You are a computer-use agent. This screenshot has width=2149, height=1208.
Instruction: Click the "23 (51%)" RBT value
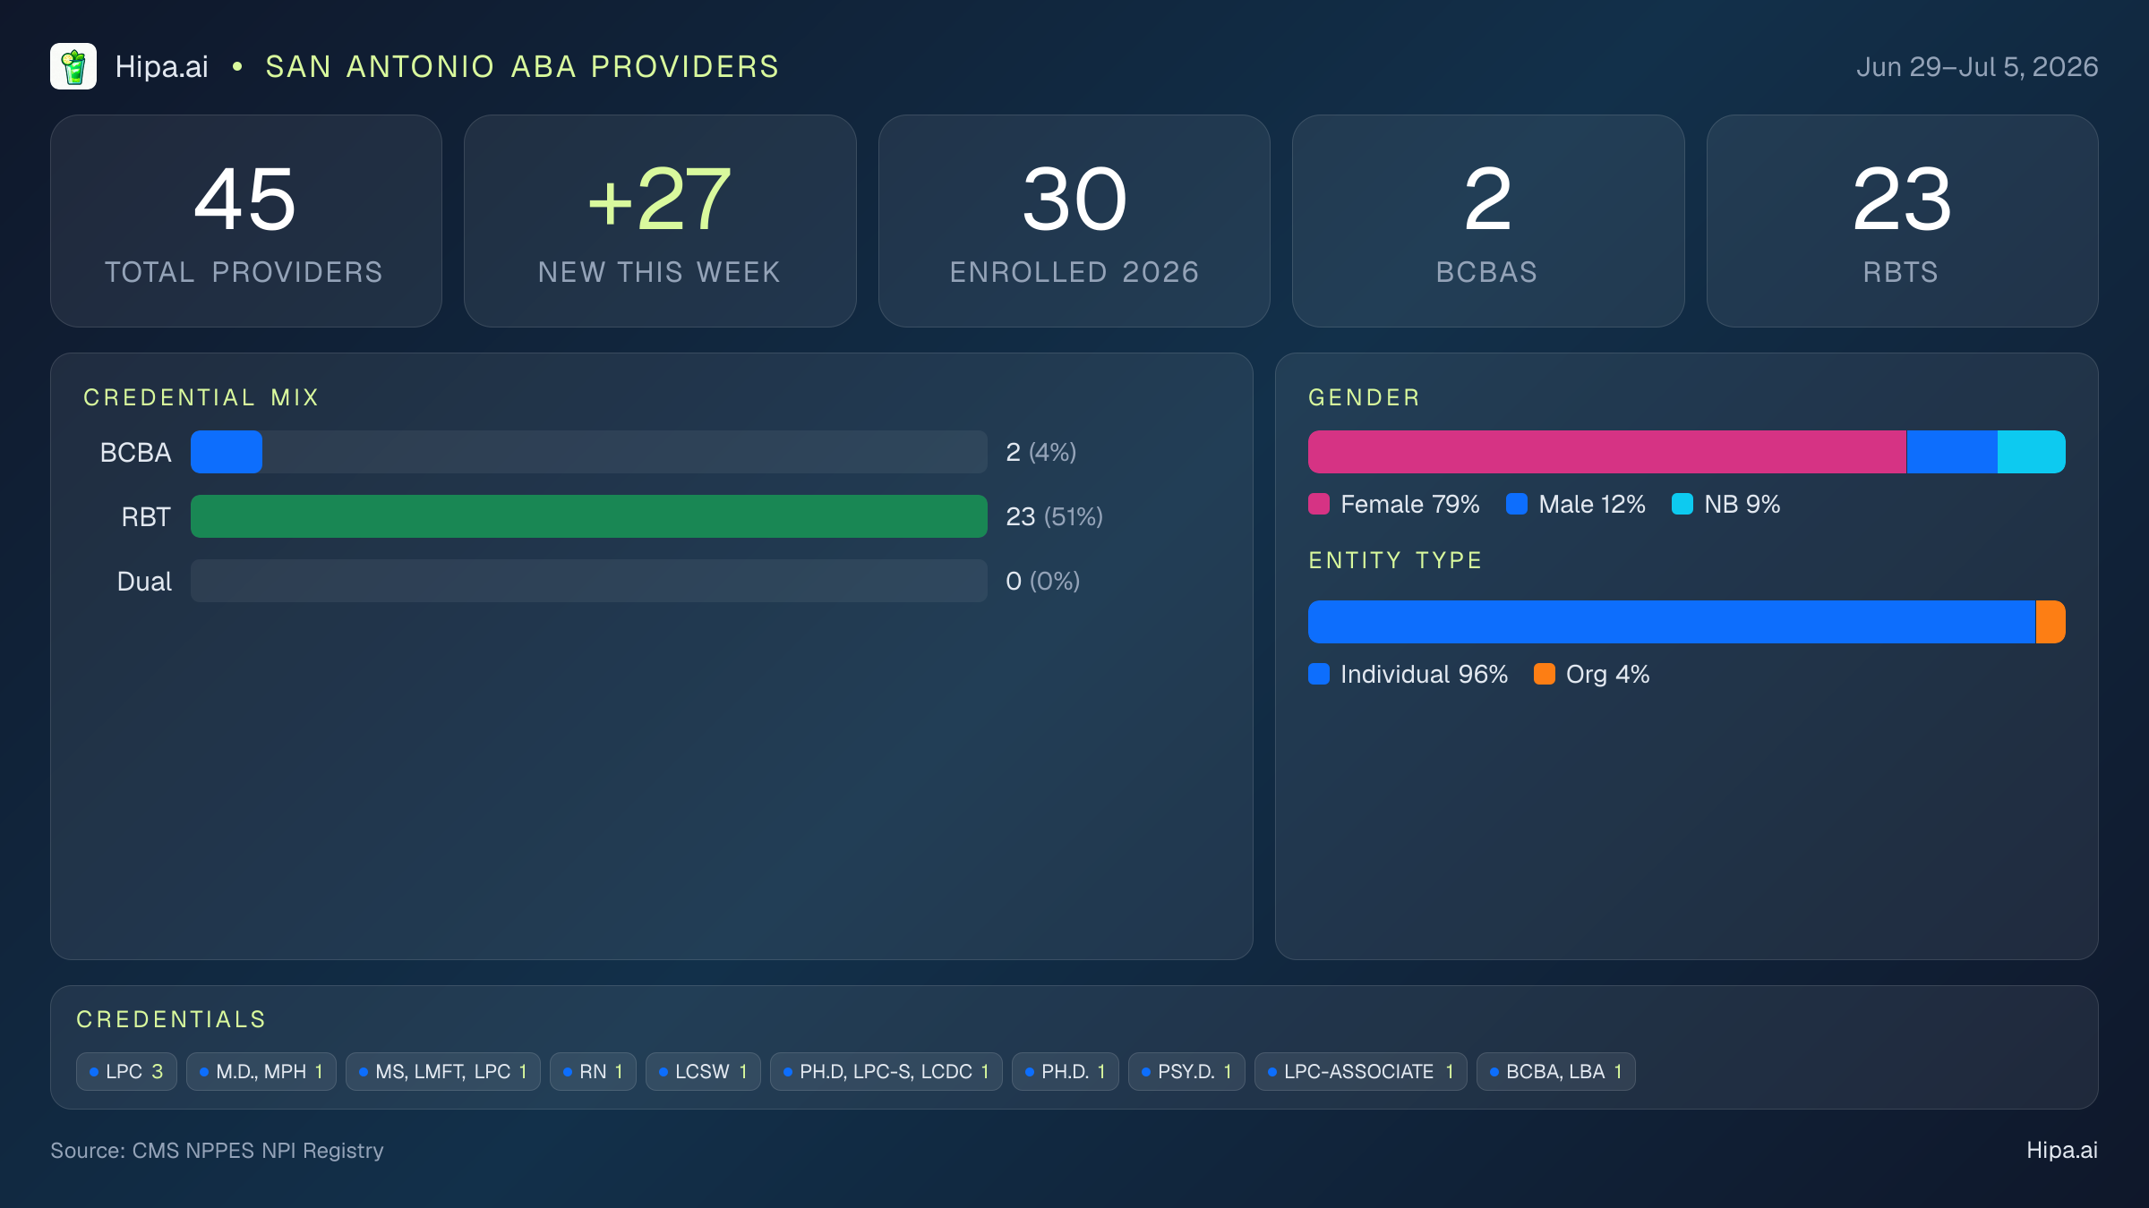pos(1054,516)
